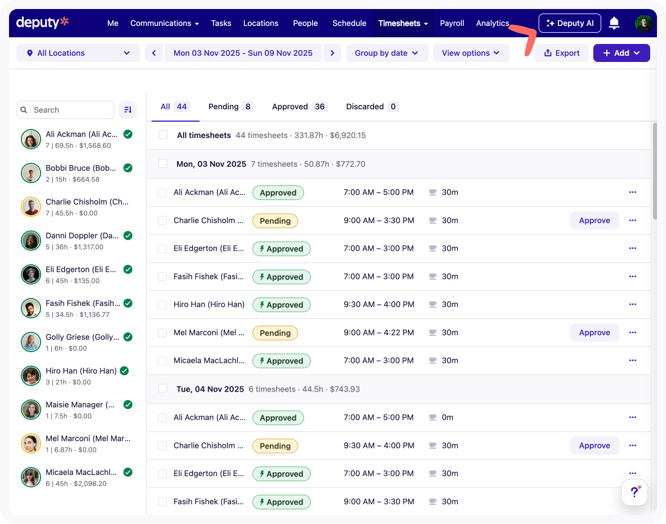
Task: Open more options for Hiro Han timesheet
Action: pos(632,304)
